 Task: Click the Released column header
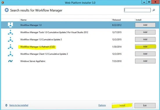pyautogui.click(x=117, y=20)
